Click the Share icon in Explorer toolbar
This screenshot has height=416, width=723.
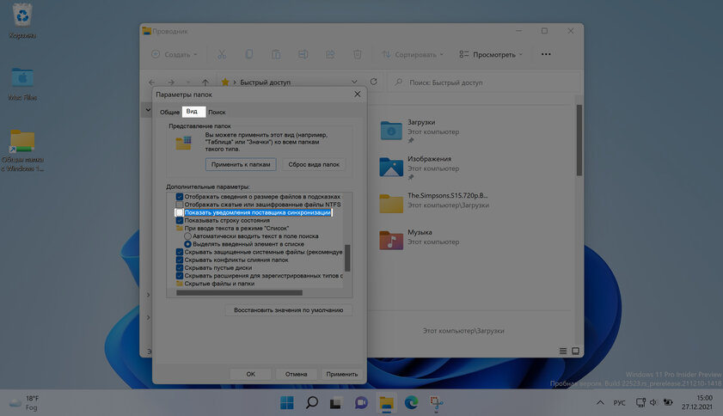(330, 54)
